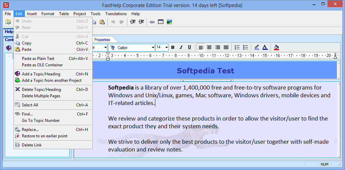
Task: Select Go To Topic Number
Action: pyautogui.click(x=53, y=121)
